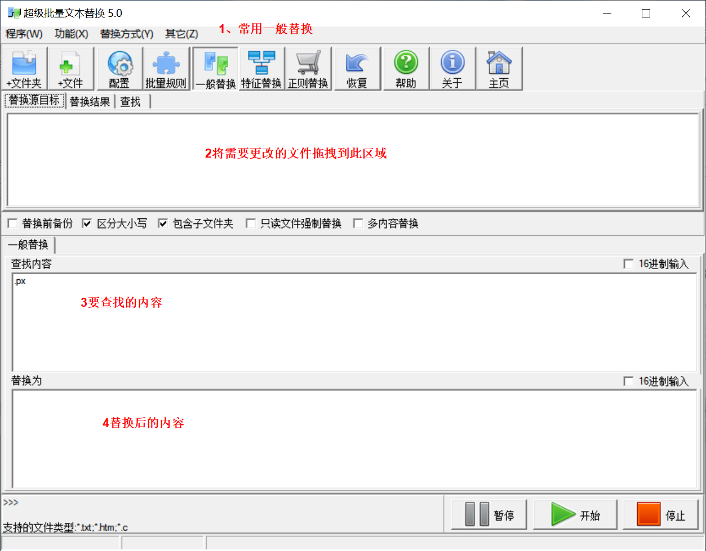Open the 其它(Z) menu
Image resolution: width=706 pixels, height=551 pixels.
click(181, 34)
